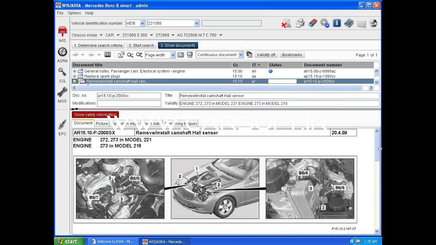Switch to Welcome to EWA taskbar window
This screenshot has height=245, width=436.
tap(113, 242)
